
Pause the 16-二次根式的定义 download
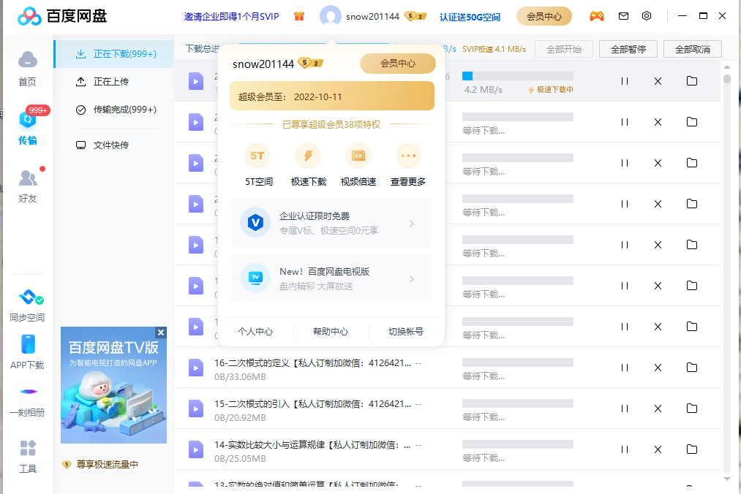click(x=624, y=368)
